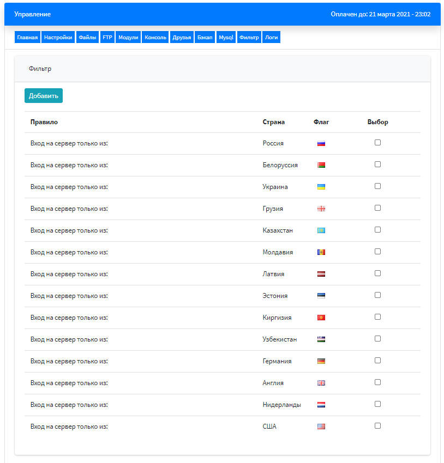Click the Белоруссия country name

click(x=280, y=165)
